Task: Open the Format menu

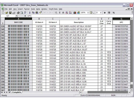Action: coord(27,9)
